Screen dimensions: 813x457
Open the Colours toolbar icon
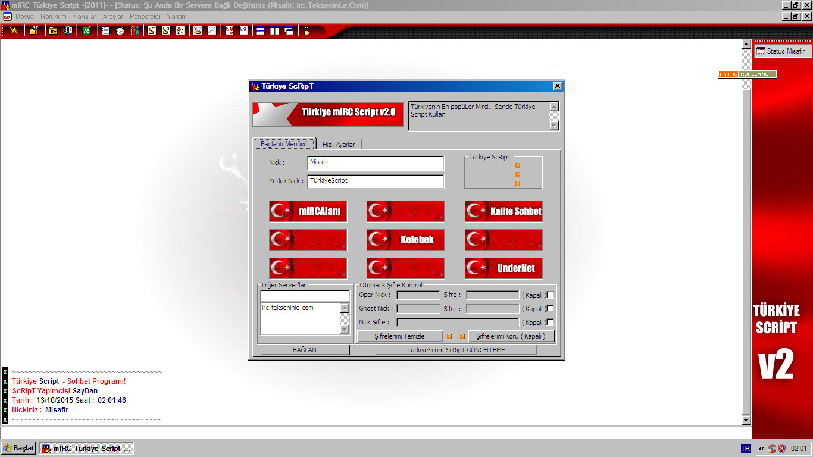135,30
